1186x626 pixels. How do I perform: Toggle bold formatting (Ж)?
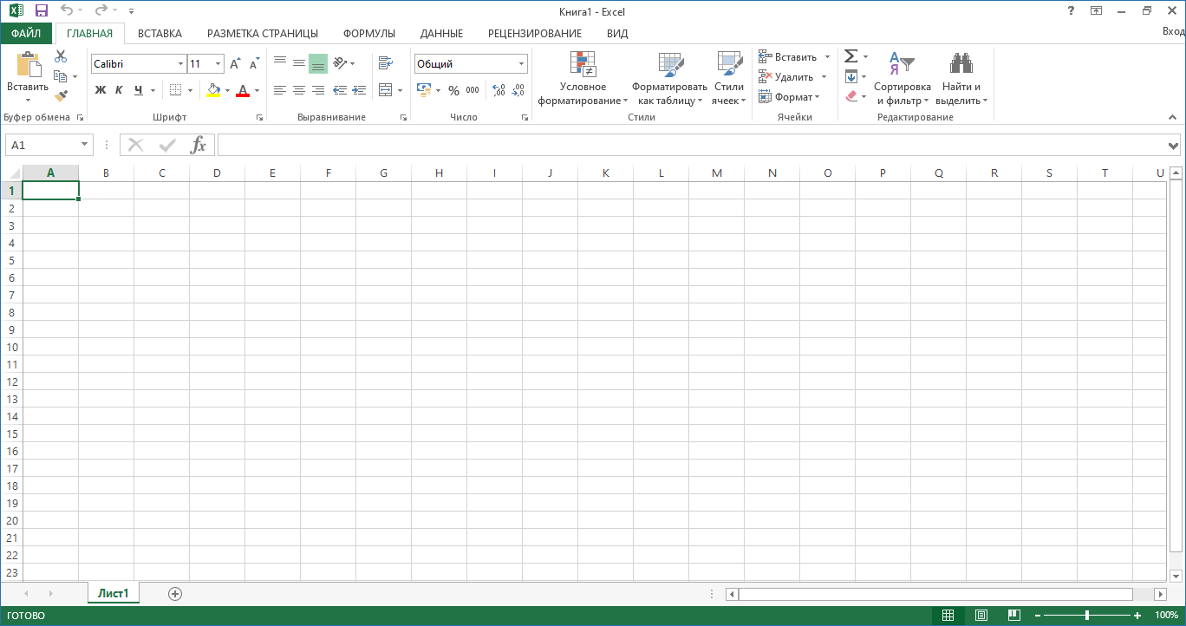click(101, 90)
